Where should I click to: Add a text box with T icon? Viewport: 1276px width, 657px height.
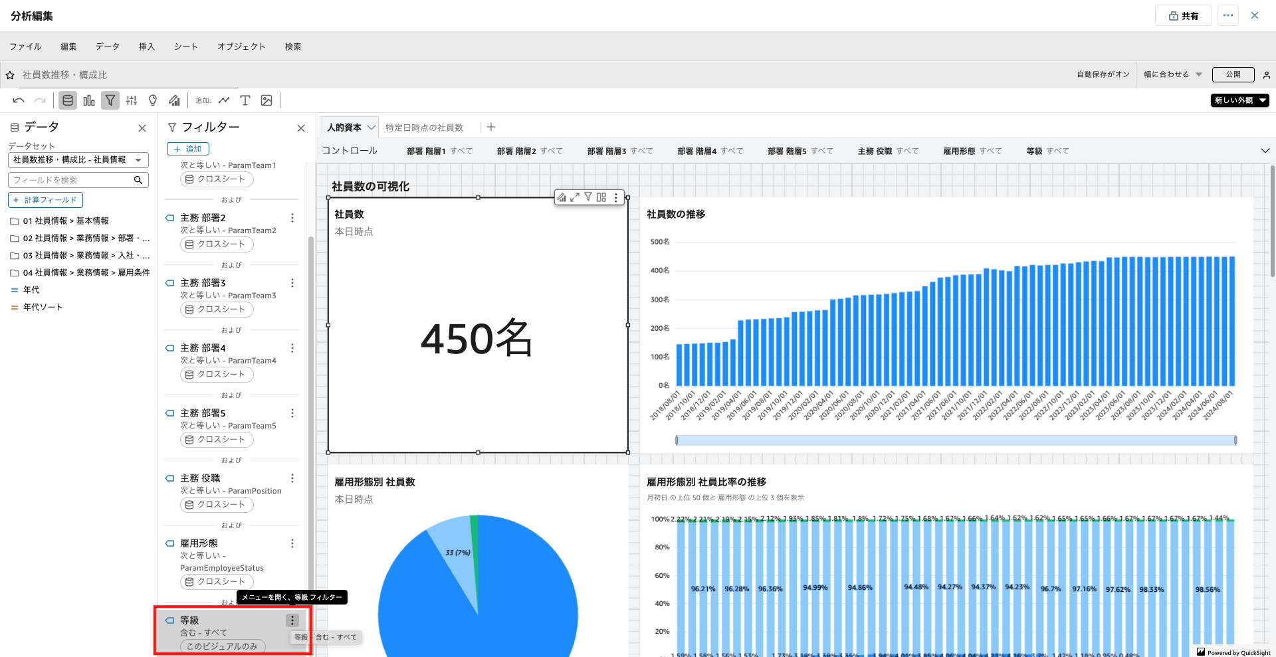(245, 100)
